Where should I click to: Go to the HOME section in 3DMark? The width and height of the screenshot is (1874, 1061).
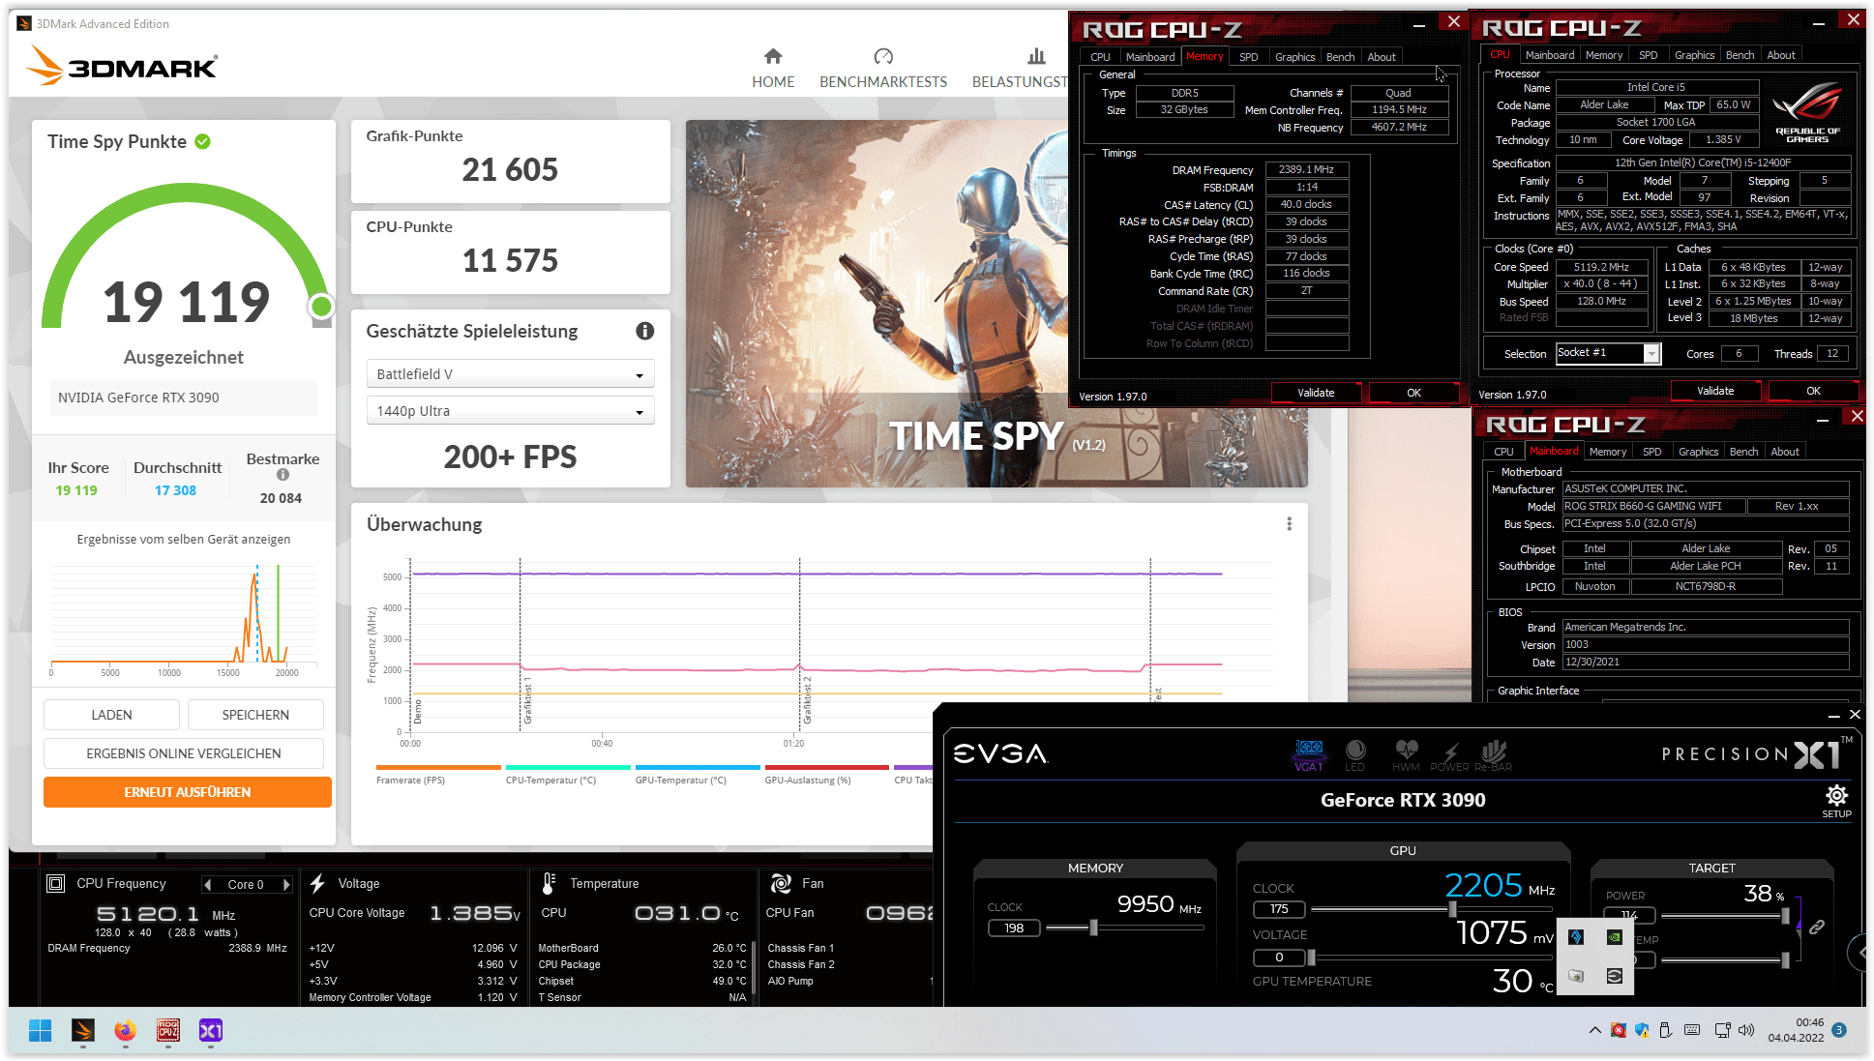[773, 68]
